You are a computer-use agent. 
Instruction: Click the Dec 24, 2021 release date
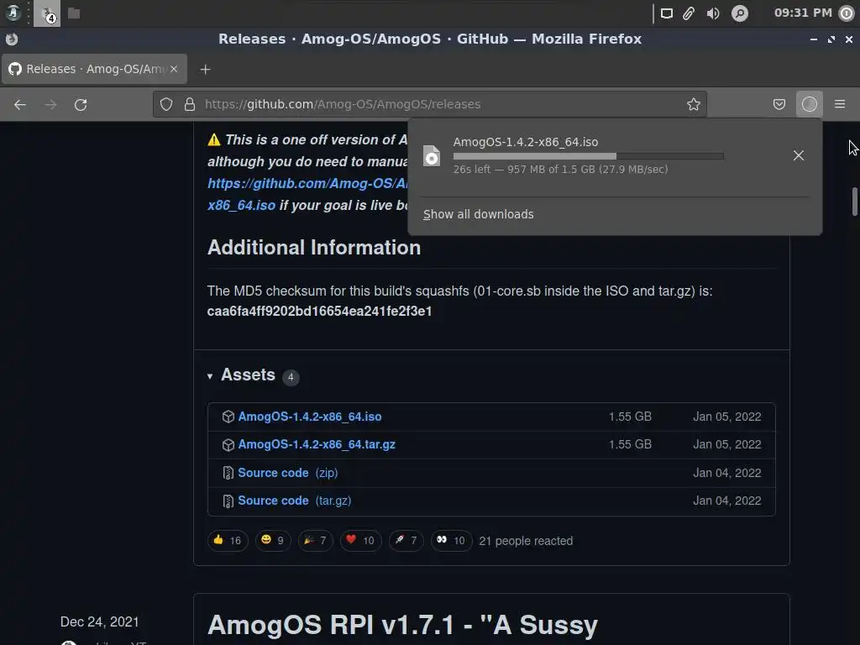[x=99, y=622]
